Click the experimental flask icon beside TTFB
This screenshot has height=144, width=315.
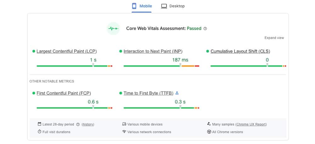(177, 93)
